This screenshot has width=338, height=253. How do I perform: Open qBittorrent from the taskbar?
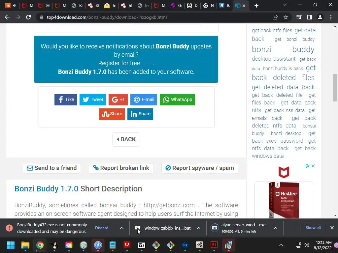click(x=98, y=245)
